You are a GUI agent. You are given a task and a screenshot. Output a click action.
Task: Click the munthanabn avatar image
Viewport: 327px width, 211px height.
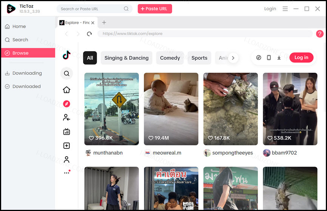[88, 153]
